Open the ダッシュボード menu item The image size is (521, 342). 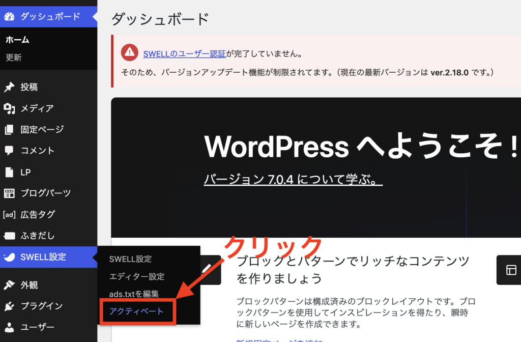click(48, 17)
